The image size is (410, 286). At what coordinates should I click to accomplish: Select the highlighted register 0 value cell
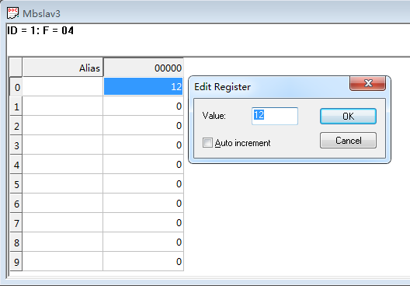[144, 86]
